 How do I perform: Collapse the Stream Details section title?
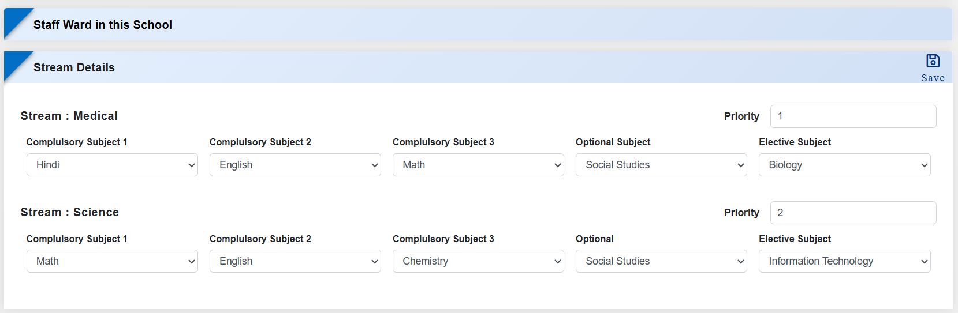[74, 67]
